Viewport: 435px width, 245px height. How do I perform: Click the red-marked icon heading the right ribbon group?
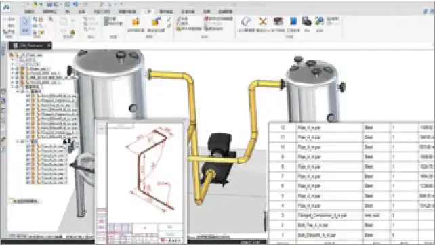click(206, 18)
